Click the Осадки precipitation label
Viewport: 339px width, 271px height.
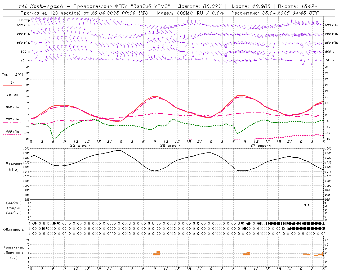[x=14, y=208]
